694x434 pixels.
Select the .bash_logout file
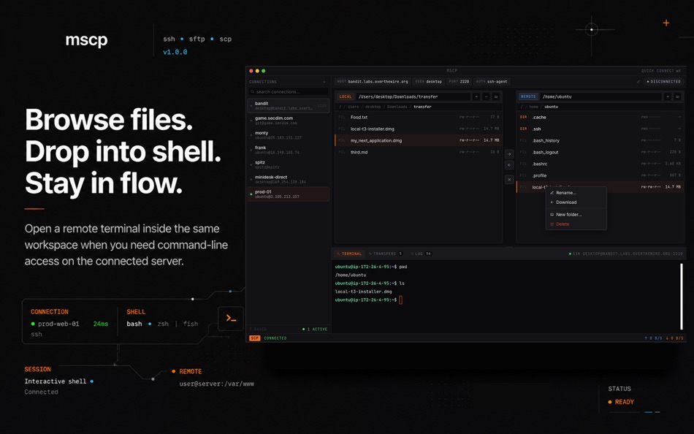(x=600, y=152)
